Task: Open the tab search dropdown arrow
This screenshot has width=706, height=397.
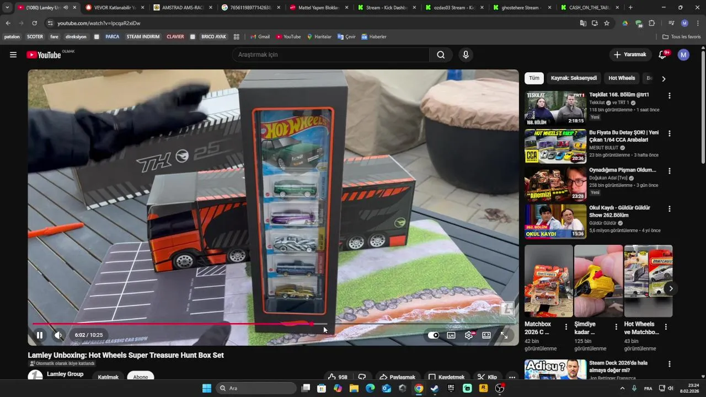Action: pos(7,8)
